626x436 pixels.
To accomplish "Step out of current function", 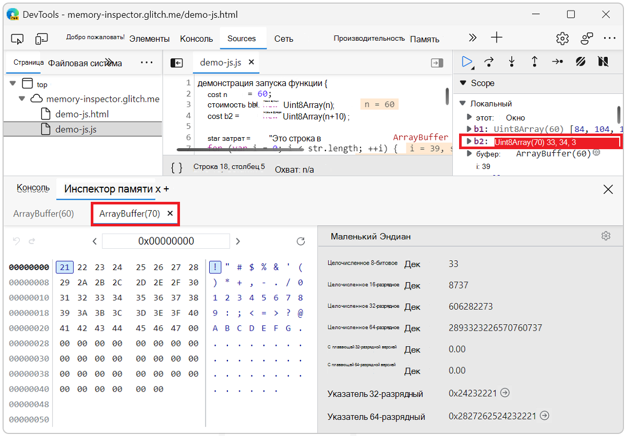I will 535,62.
